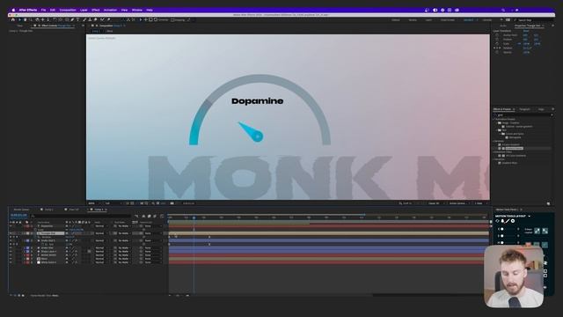The width and height of the screenshot is (563, 317).
Task: Select Gradient Wipe effect in list
Action: pyautogui.click(x=510, y=163)
